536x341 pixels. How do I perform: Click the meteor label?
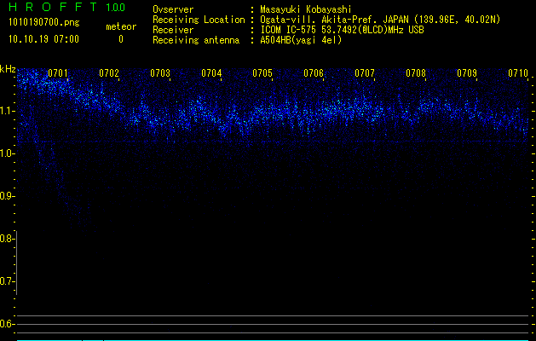(121, 26)
